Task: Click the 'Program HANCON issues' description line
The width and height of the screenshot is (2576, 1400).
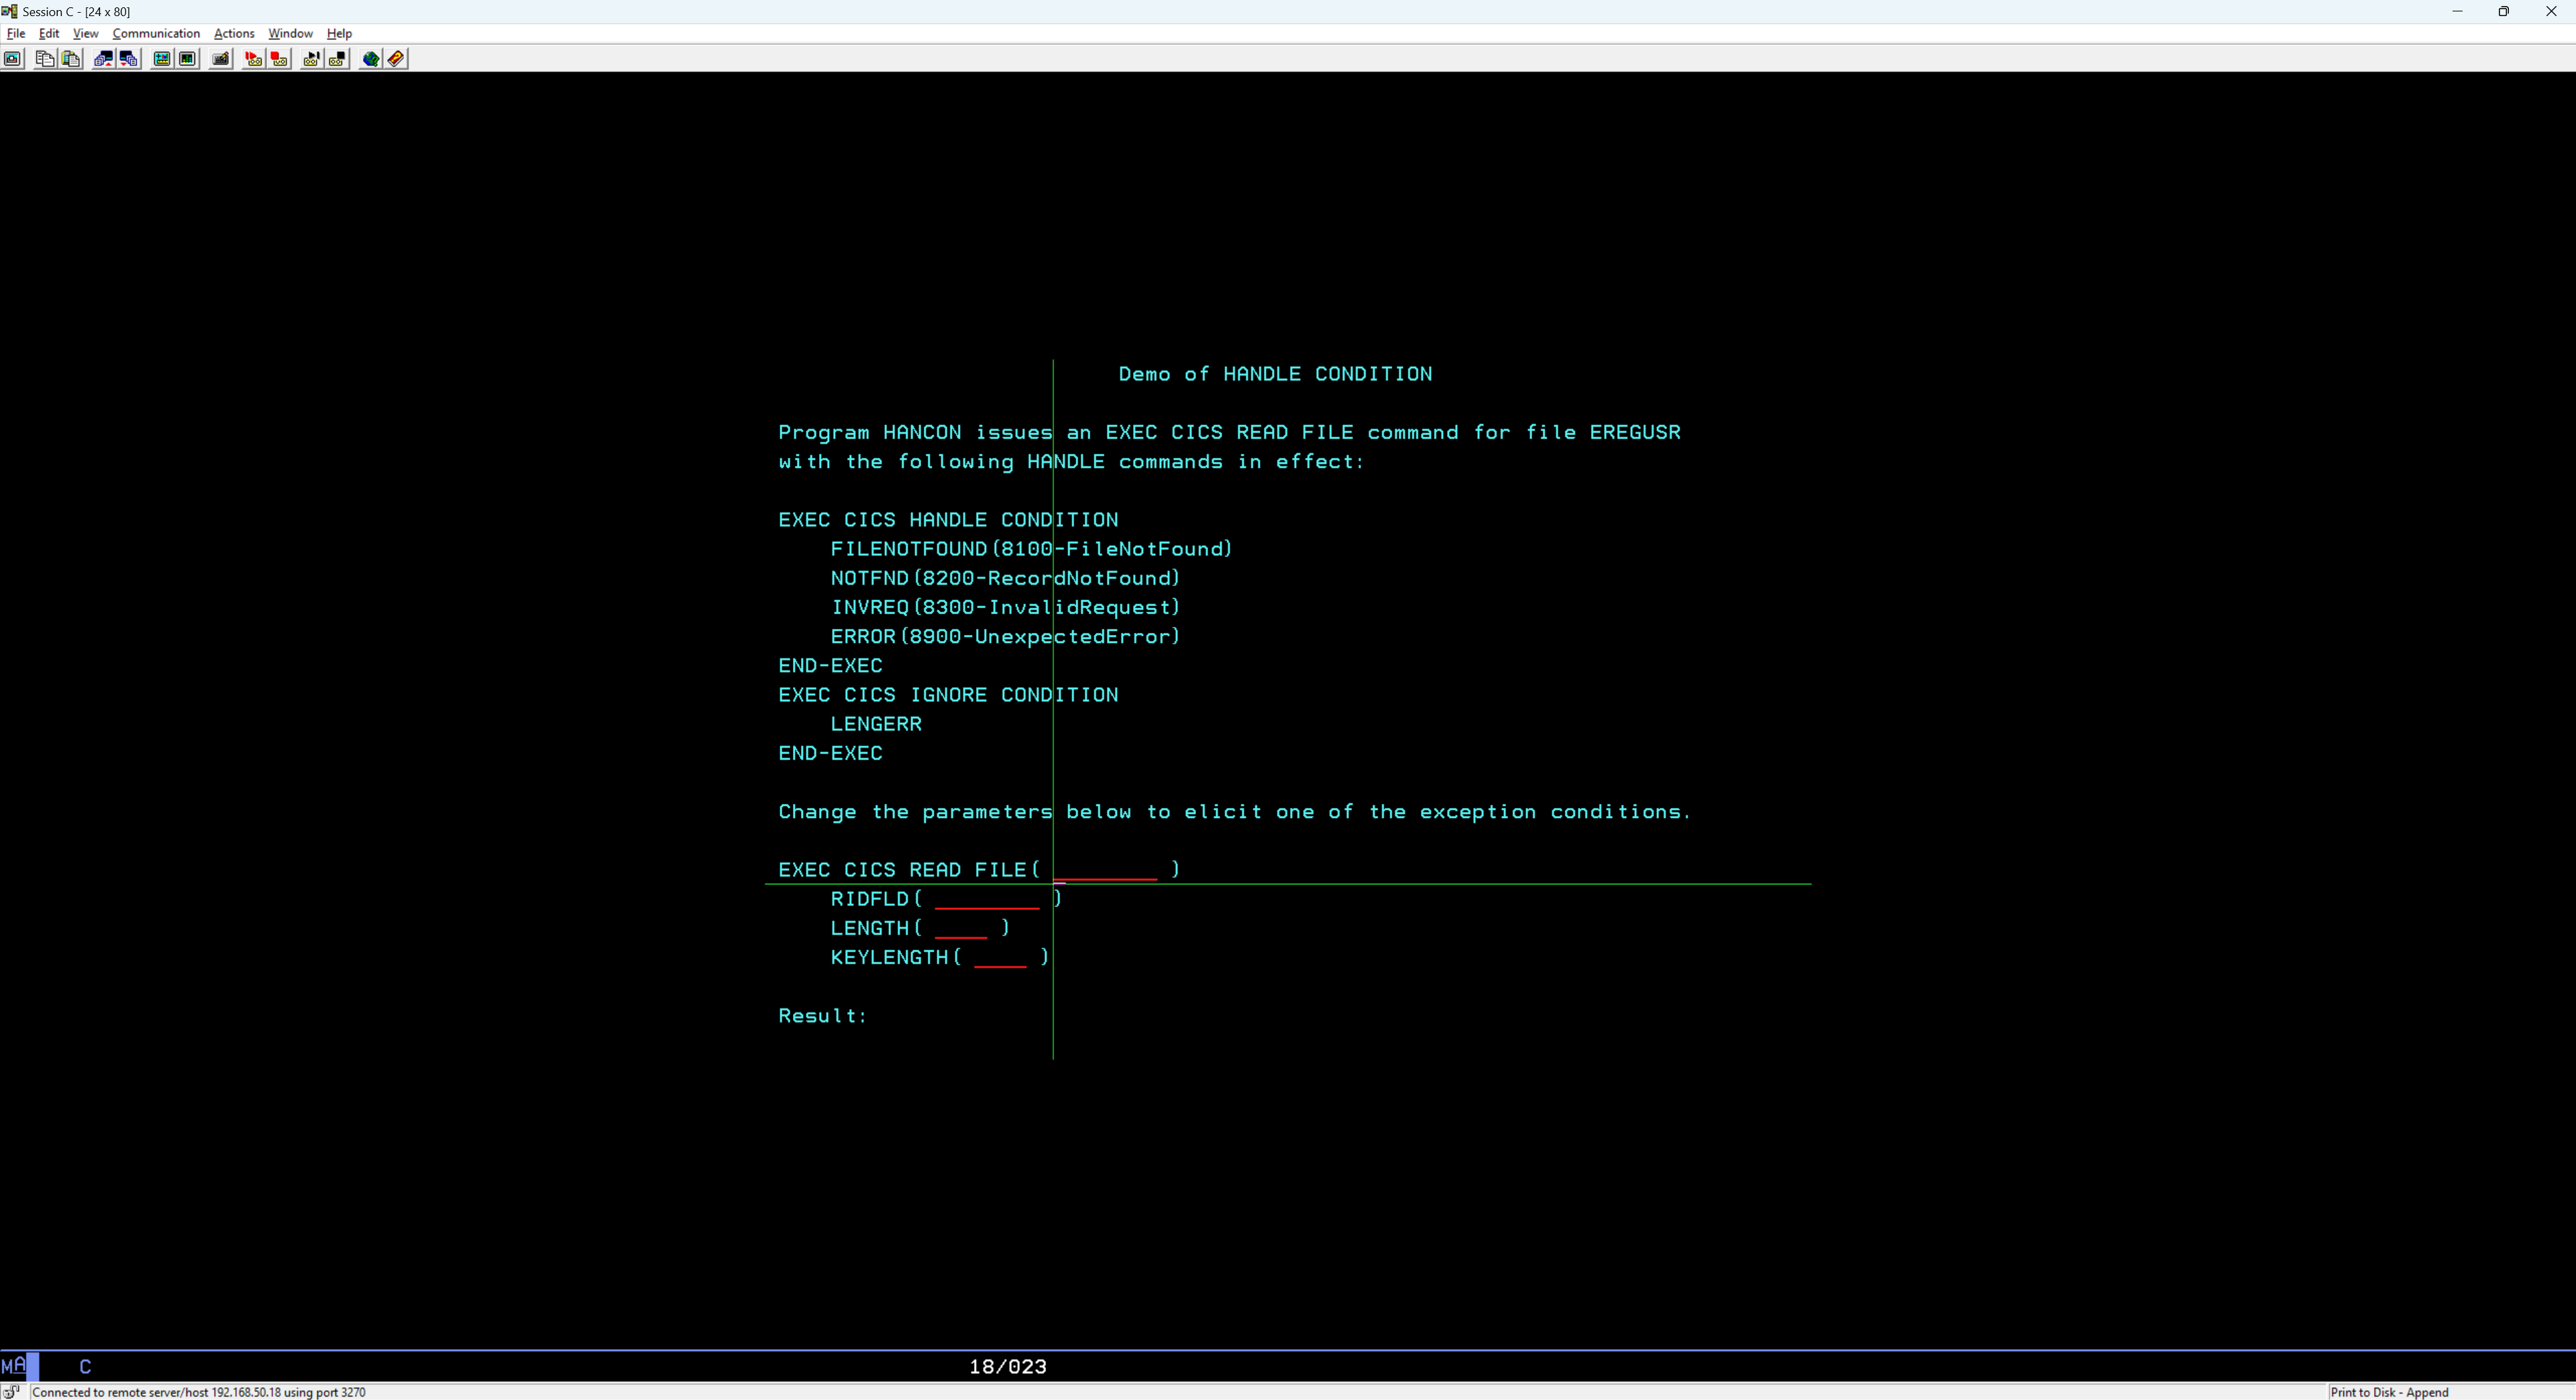Action: click(1230, 432)
